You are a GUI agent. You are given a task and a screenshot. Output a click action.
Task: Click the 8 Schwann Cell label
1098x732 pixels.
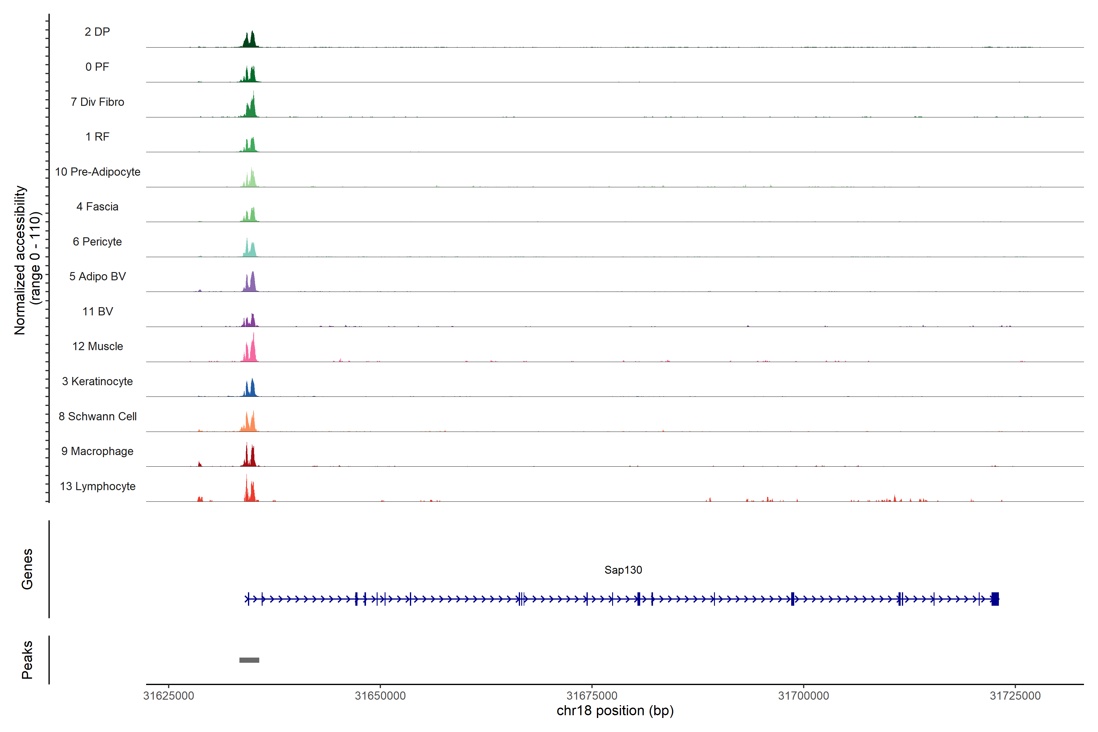pos(97,416)
